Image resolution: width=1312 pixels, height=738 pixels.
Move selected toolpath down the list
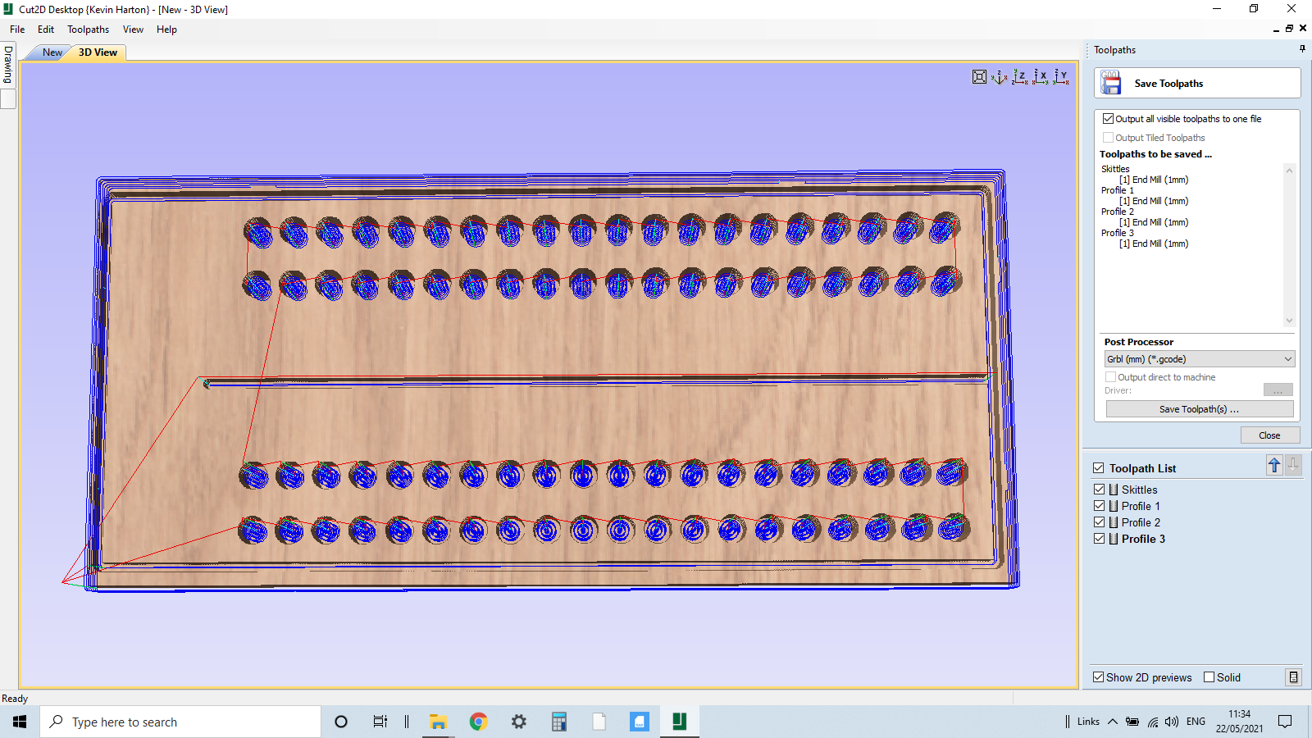1293,465
